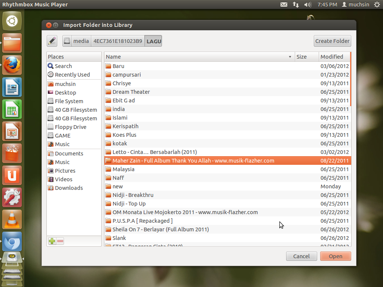Select the Malaysia folder
The image size is (383, 287).
point(227,169)
